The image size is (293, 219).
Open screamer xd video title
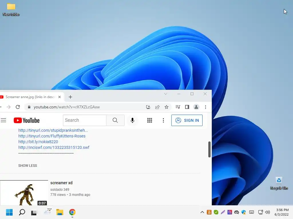pos(61,183)
